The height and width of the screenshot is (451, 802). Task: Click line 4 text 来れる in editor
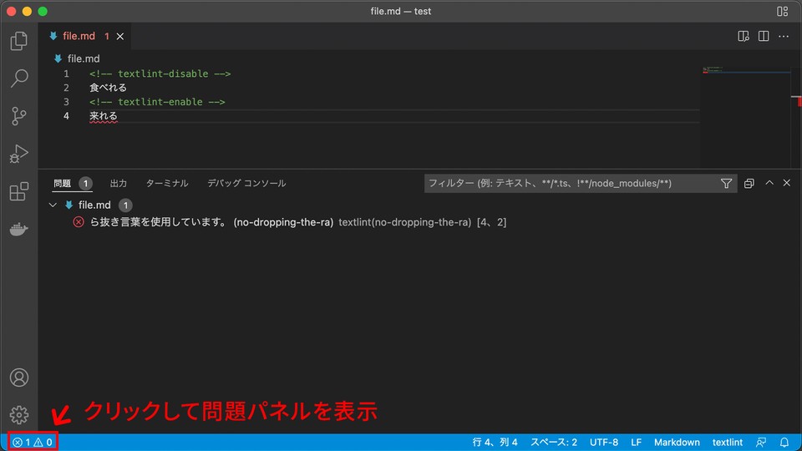point(104,116)
